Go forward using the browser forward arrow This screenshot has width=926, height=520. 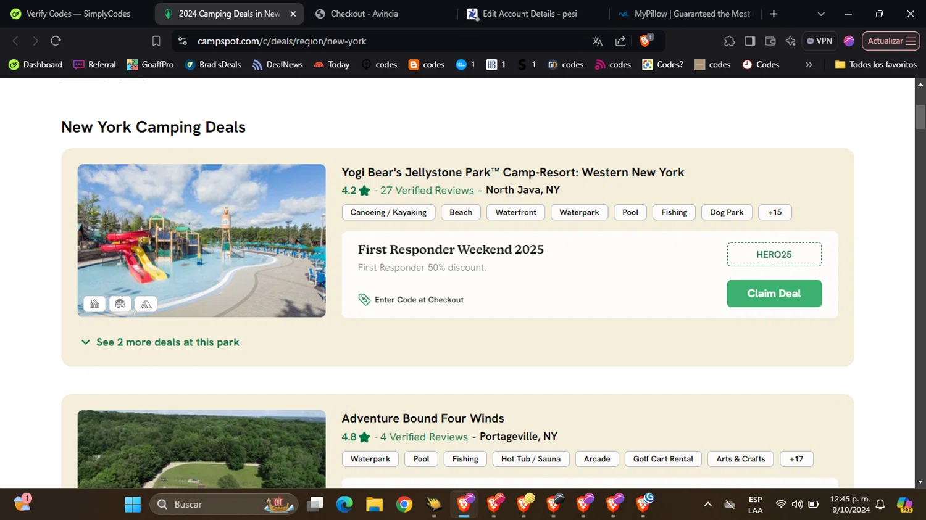(x=35, y=41)
